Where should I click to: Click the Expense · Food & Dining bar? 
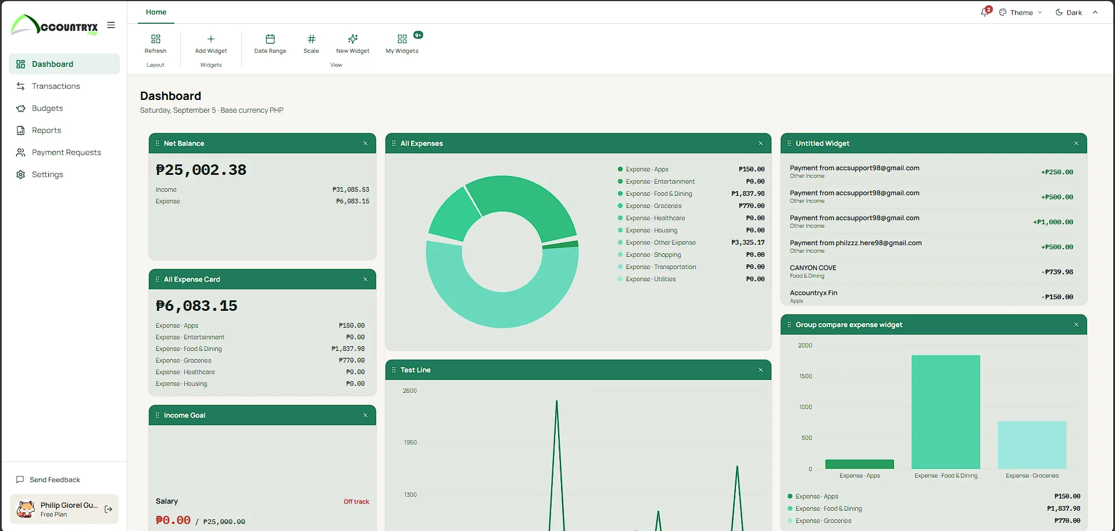(x=946, y=412)
